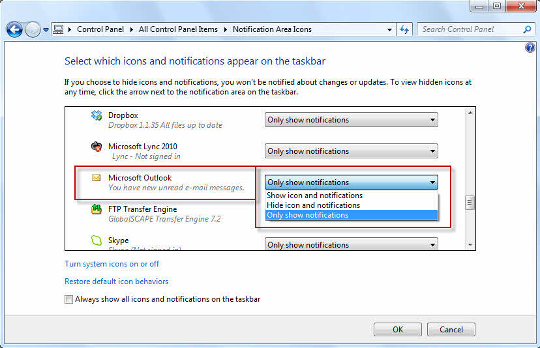The width and height of the screenshot is (540, 348).
Task: Open Skype behavior dropdown
Action: [x=352, y=244]
